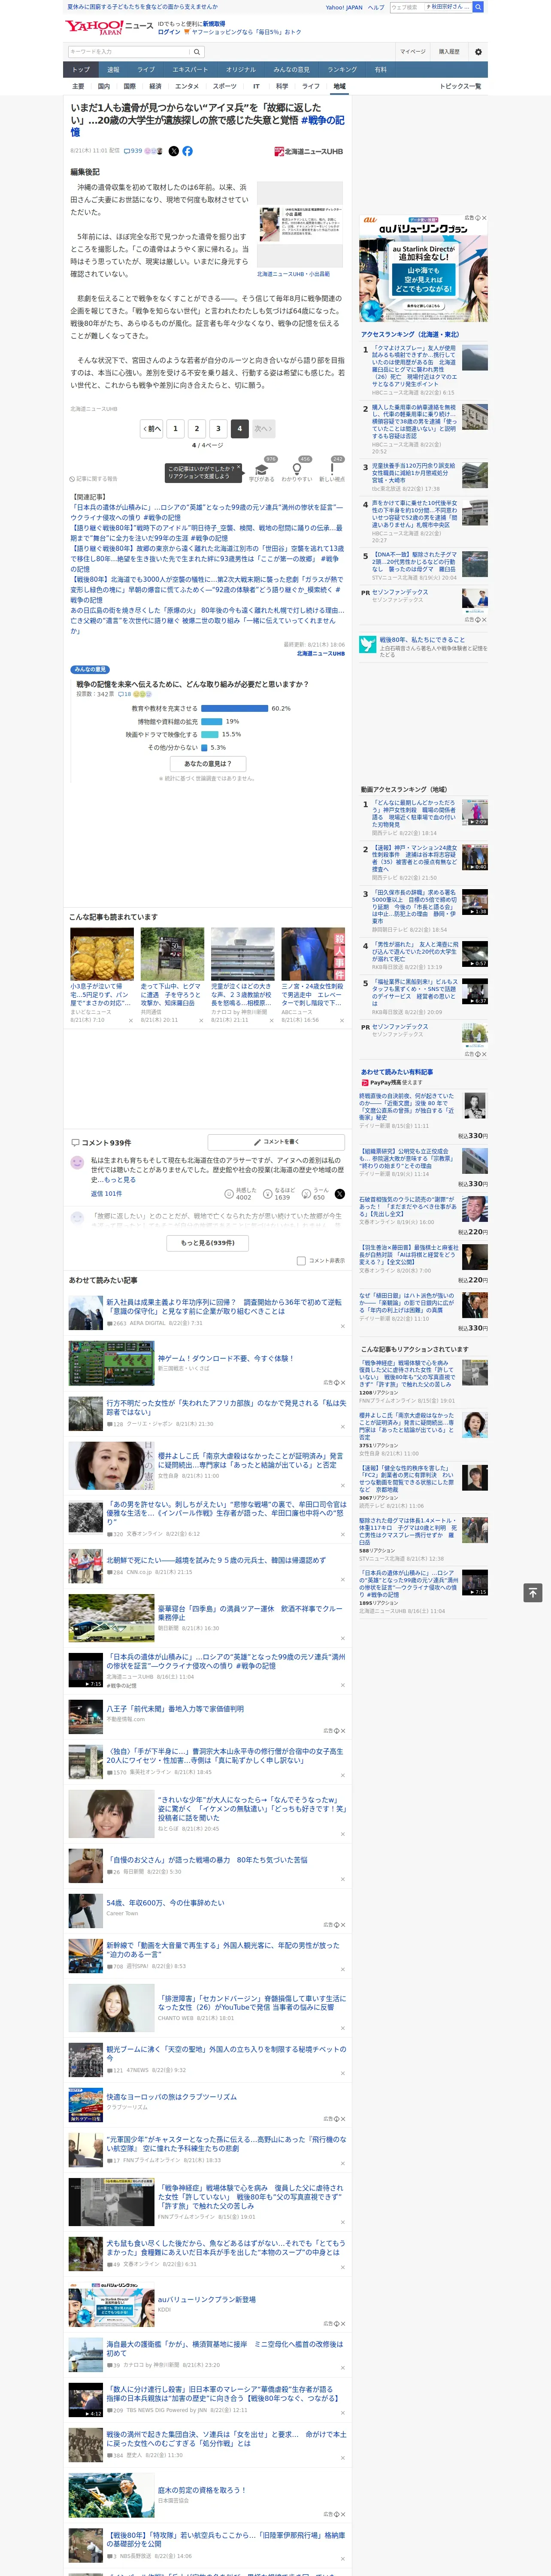Report the article via 記事に関する報告
The image size is (551, 2576).
coord(94,479)
